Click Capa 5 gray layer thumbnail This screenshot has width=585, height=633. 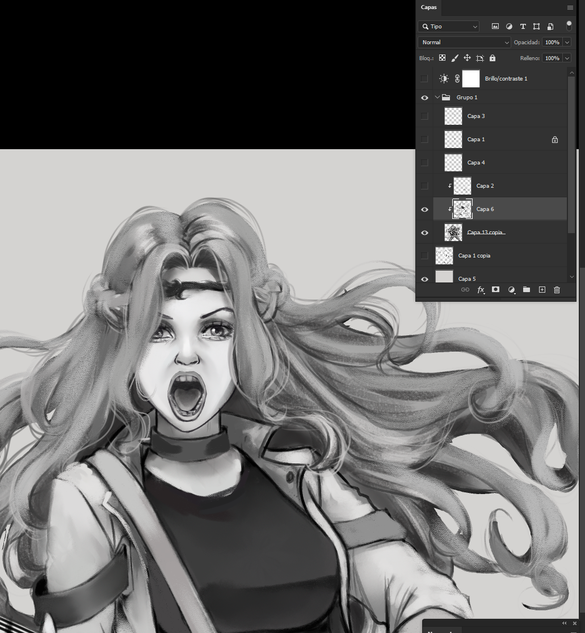pyautogui.click(x=444, y=277)
